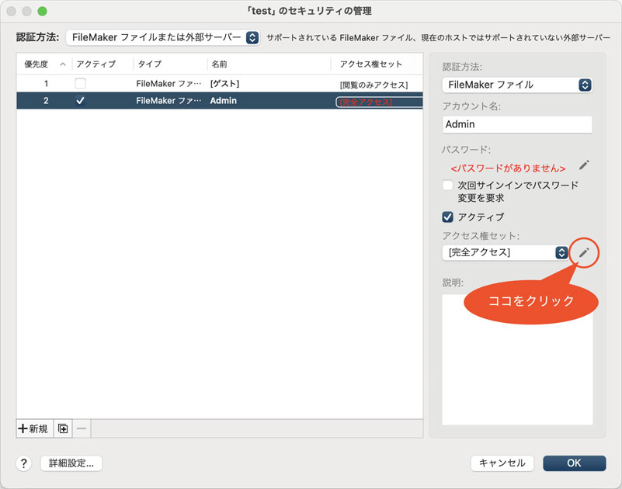Toggle the active checkbox for Admin row
The height and width of the screenshot is (489, 622).
pyautogui.click(x=80, y=101)
